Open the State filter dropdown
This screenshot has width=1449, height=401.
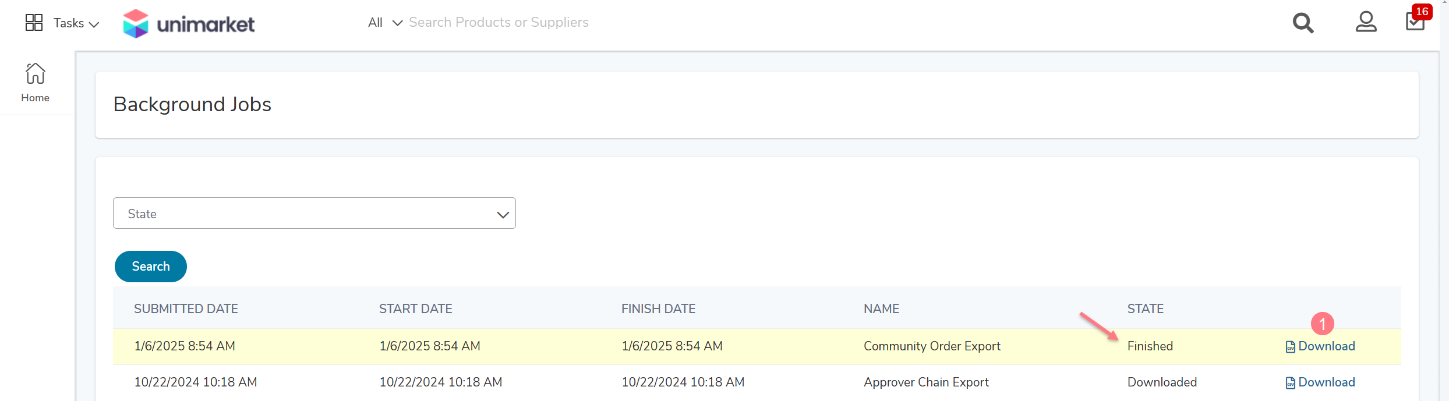[314, 213]
